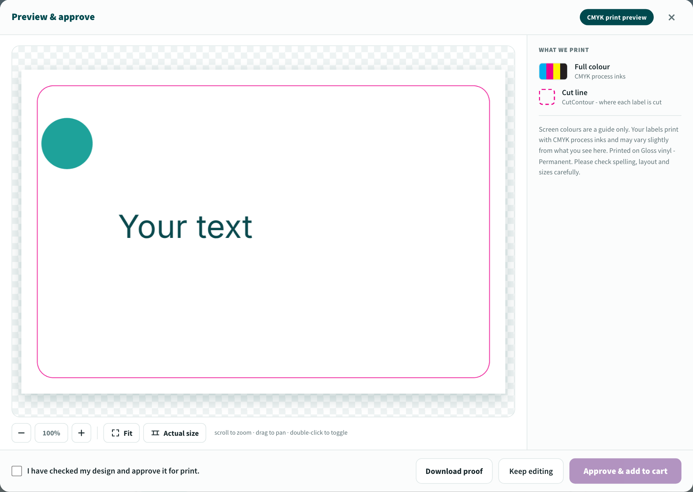The height and width of the screenshot is (492, 693).
Task: Click the 'Cut line' legend label
Action: (x=574, y=93)
